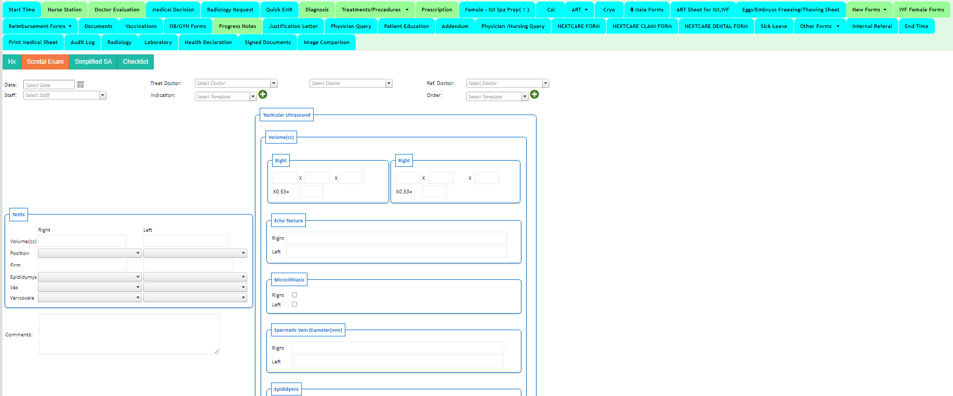Switch to the Checklist tab
Screen dimensions: 953x396
[136, 62]
